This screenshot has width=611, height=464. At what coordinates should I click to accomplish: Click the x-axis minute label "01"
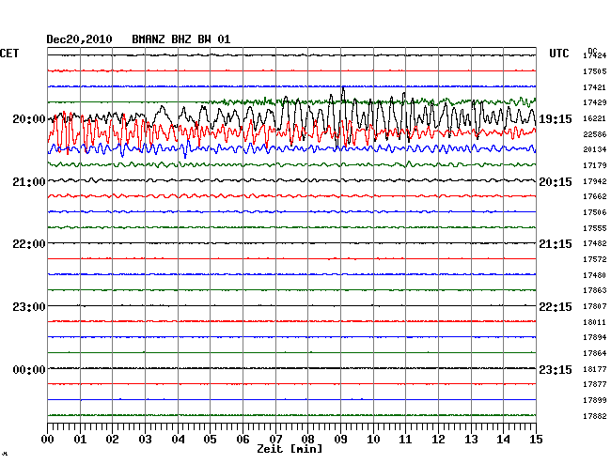pyautogui.click(x=80, y=440)
